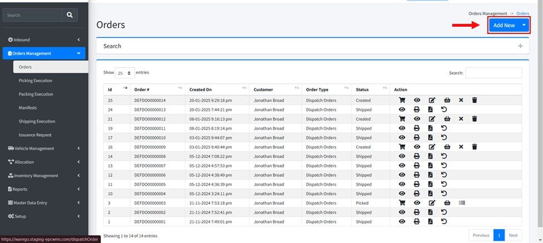
Task: Go to the Previous page
Action: (481, 235)
